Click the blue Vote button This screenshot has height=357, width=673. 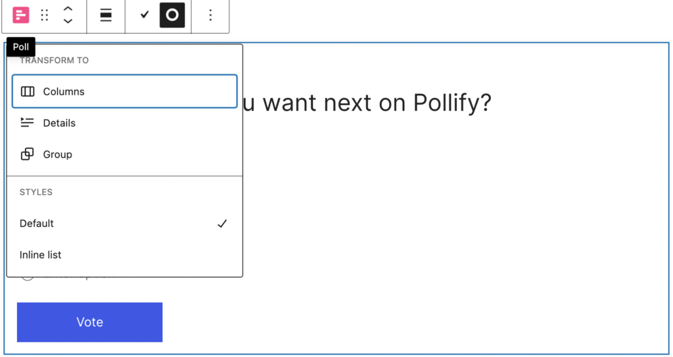(89, 322)
